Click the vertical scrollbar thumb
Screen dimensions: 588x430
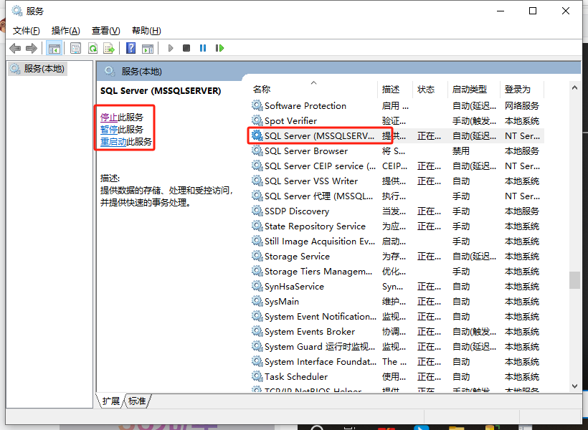coord(574,280)
